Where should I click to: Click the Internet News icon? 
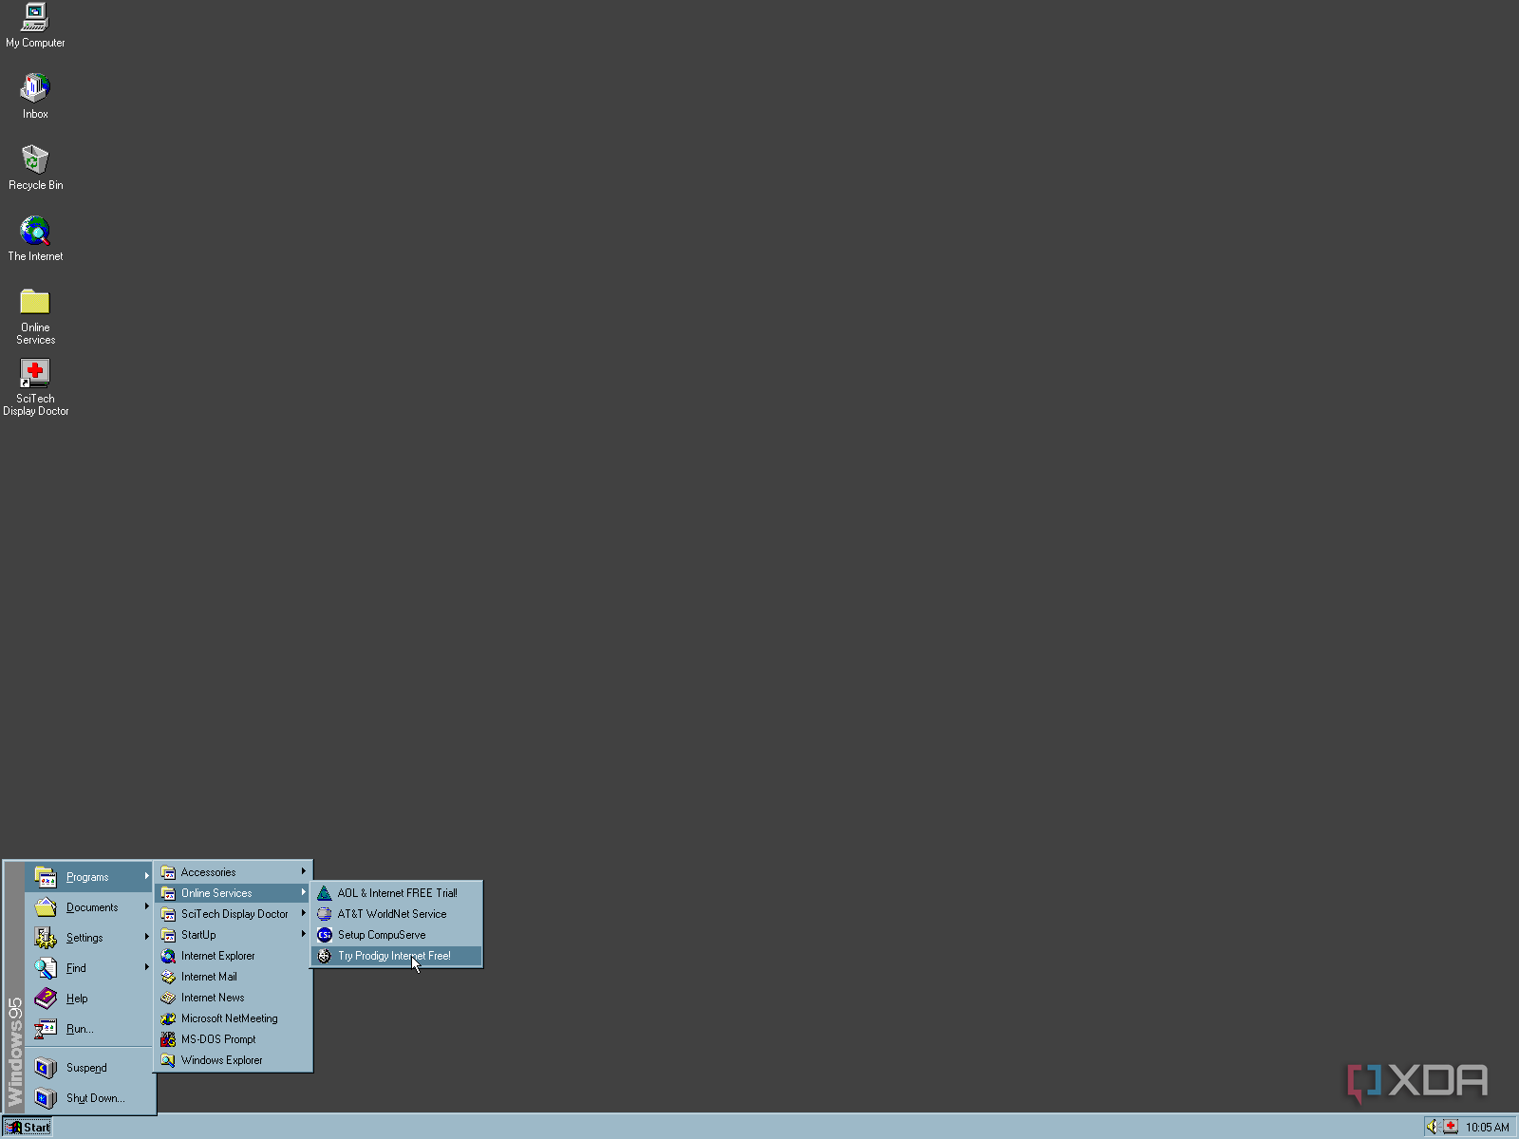click(x=168, y=998)
